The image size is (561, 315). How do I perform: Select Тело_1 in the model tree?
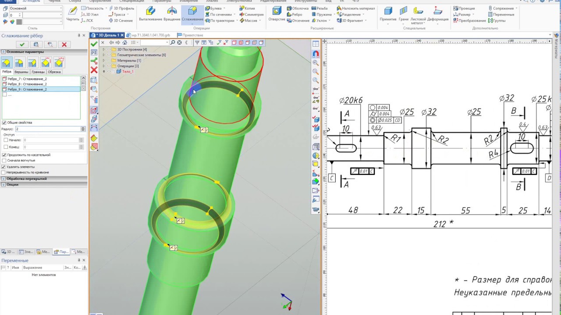click(x=128, y=71)
